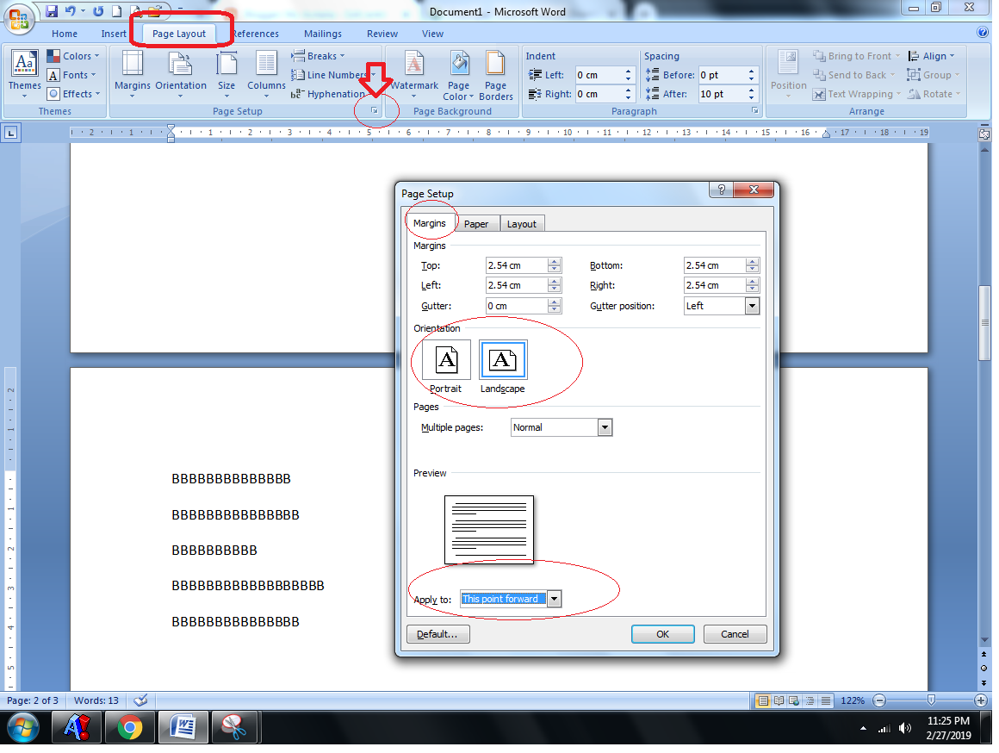Image resolution: width=999 pixels, height=753 pixels.
Task: Switch to Layout tab in Page Setup
Action: click(522, 224)
